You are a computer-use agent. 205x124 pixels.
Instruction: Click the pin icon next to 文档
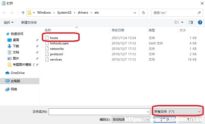(37, 52)
